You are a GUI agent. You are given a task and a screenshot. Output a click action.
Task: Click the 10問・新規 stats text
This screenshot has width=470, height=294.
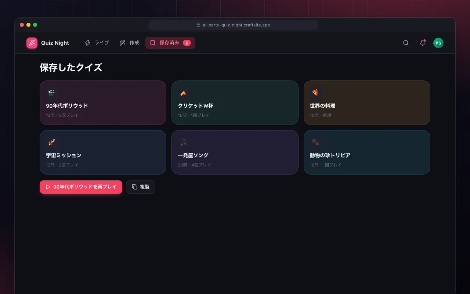pyautogui.click(x=321, y=115)
